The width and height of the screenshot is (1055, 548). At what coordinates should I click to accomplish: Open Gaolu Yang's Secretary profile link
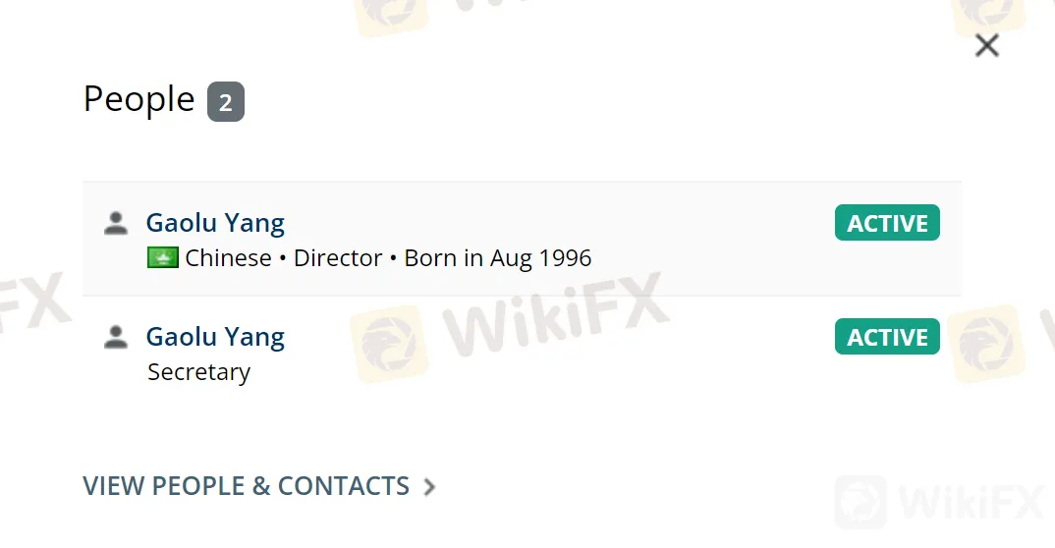pyautogui.click(x=215, y=337)
